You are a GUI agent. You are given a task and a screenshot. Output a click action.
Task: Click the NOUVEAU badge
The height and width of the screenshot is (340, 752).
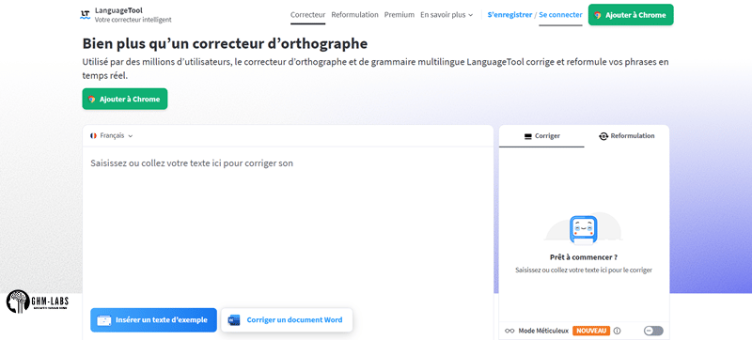[591, 331]
